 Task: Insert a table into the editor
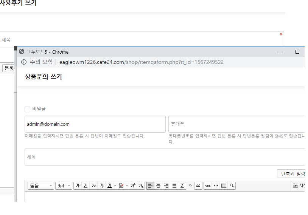click(224, 186)
